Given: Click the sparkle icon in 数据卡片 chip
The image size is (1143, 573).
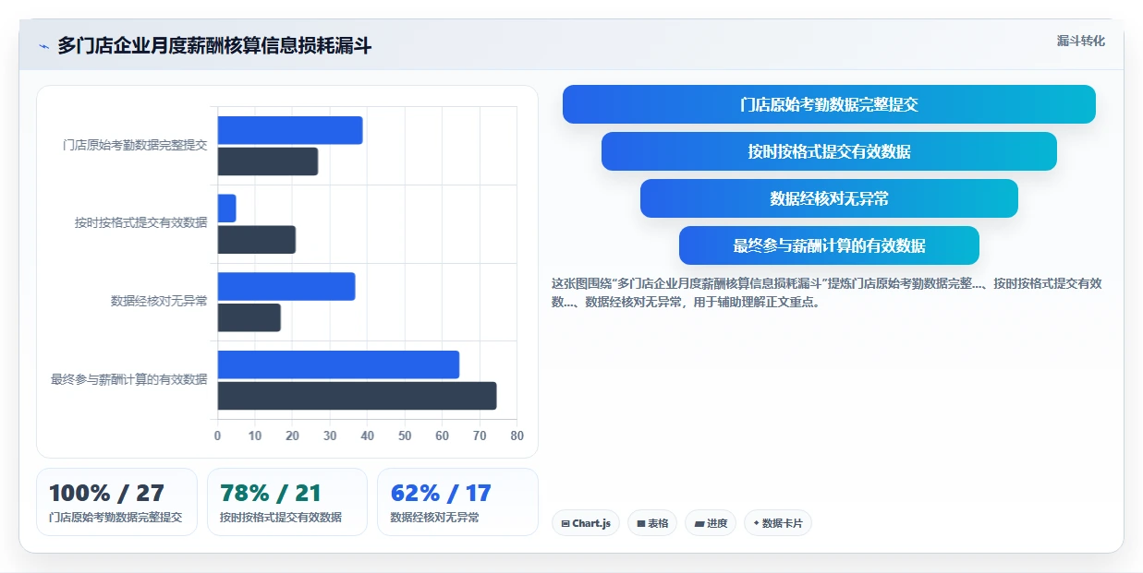Looking at the screenshot, I should click(x=756, y=523).
